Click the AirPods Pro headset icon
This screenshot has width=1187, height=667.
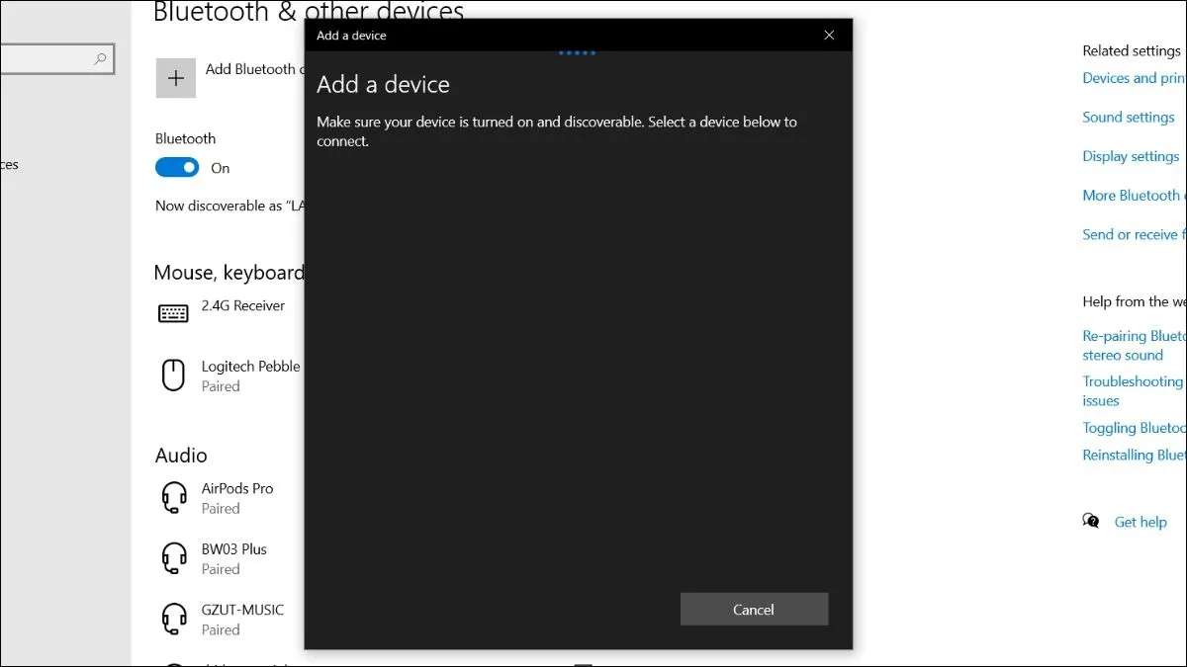174,497
